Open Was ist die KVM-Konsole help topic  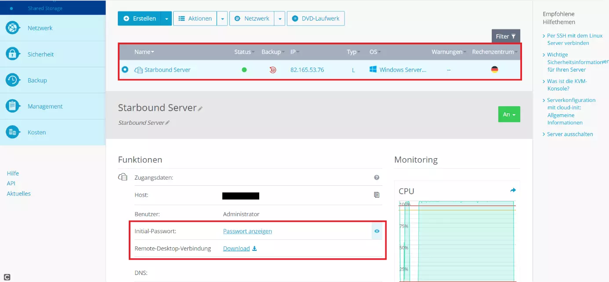pos(567,85)
